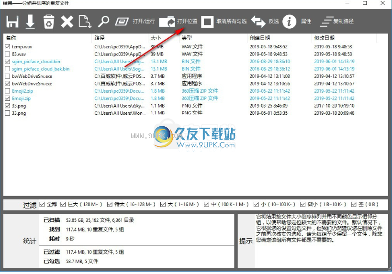The width and height of the screenshot is (392, 274).
Task: Check checkbox of 33.png in Won path
Action: pos(8,113)
